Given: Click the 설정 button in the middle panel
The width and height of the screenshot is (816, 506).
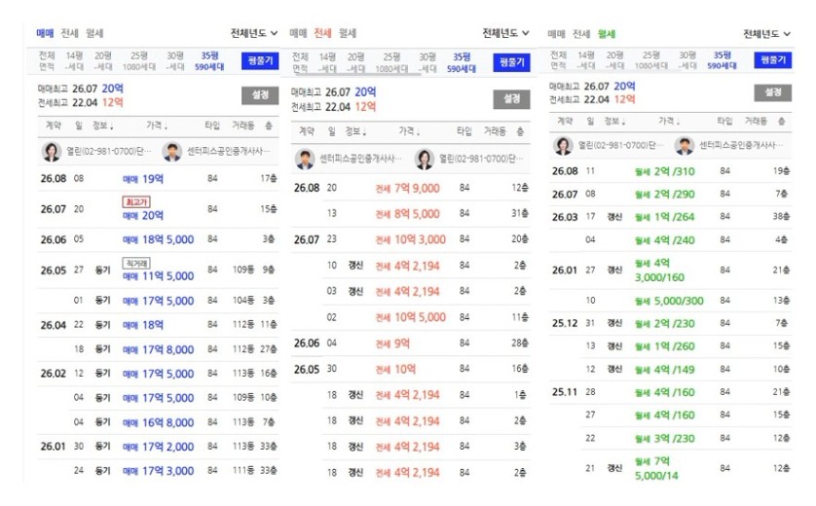Looking at the screenshot, I should coord(511,99).
